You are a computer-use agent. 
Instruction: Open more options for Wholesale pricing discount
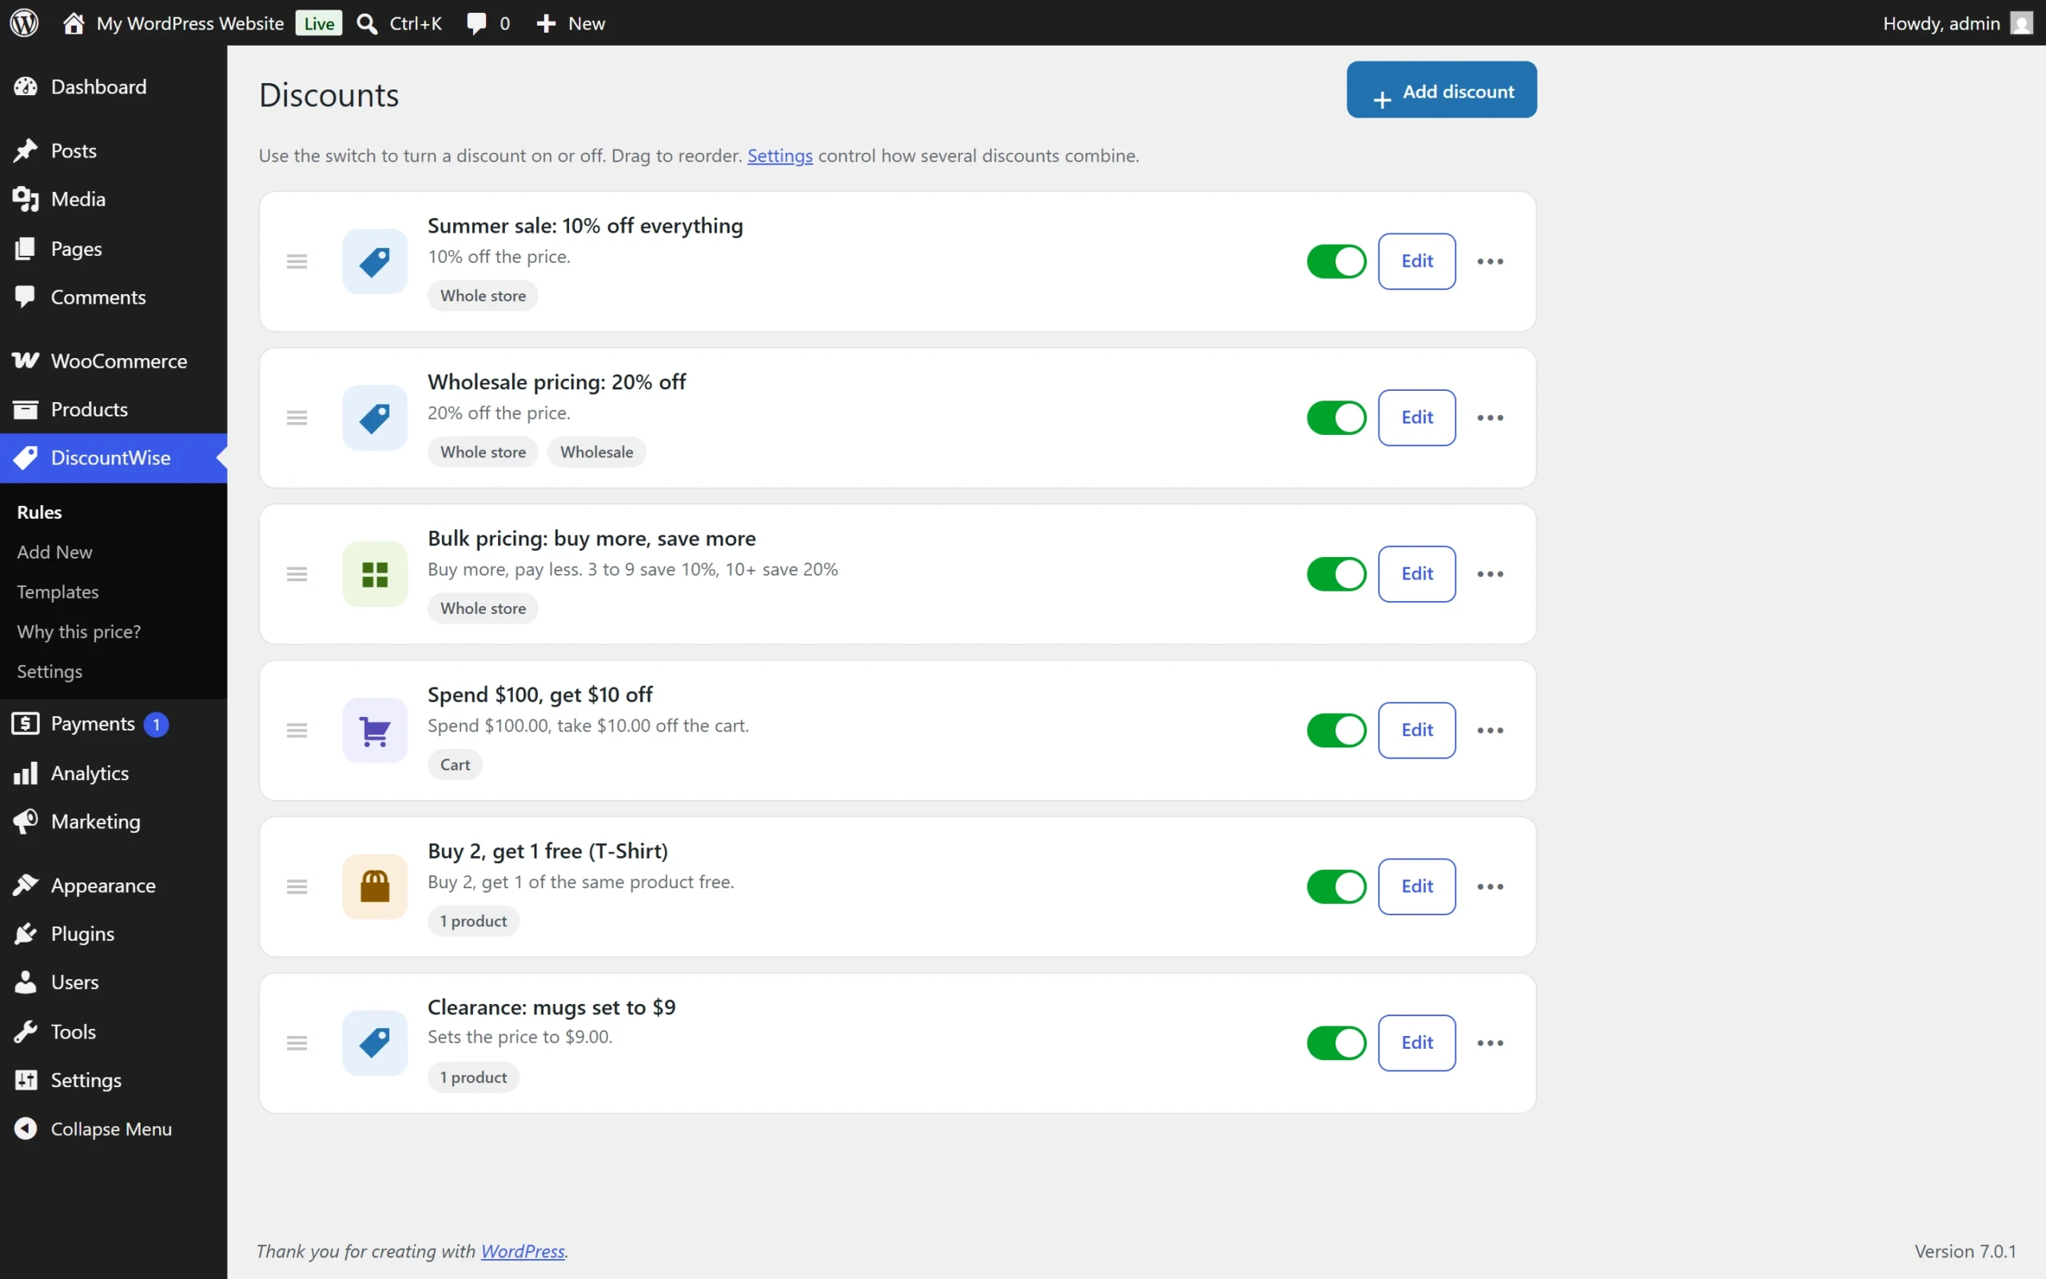(1490, 418)
